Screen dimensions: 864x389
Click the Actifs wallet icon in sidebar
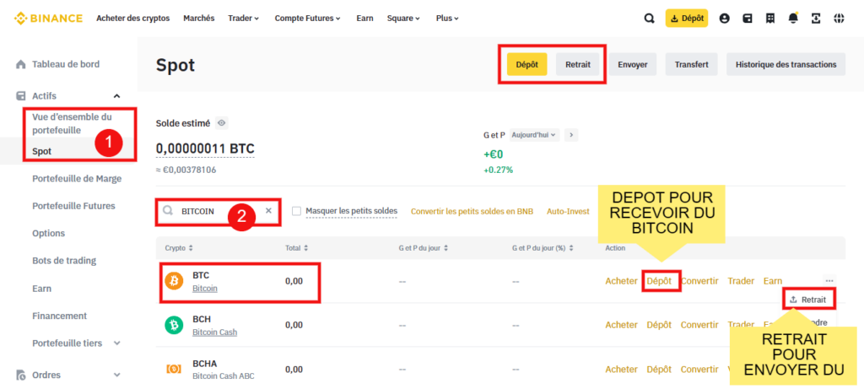tap(21, 96)
